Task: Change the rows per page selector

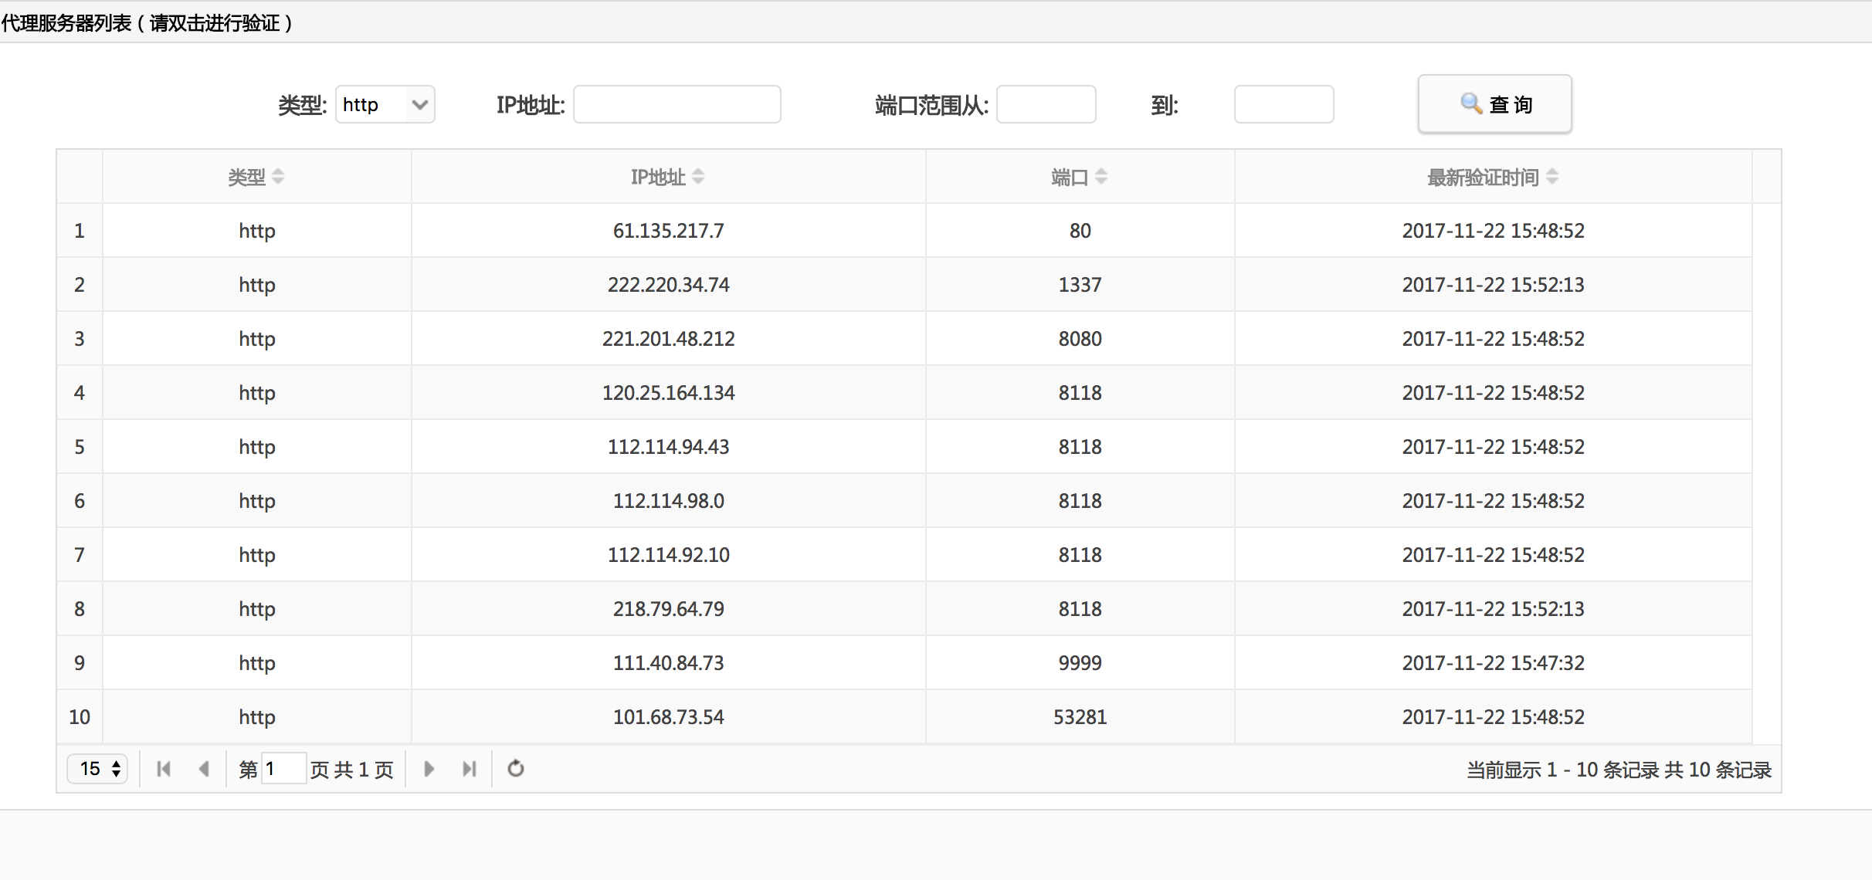Action: pos(98,769)
